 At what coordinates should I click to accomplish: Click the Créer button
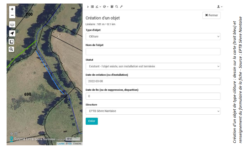(x=92, y=121)
